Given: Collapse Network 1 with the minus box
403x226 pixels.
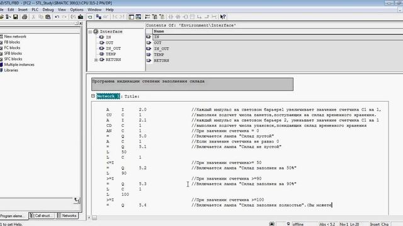Looking at the screenshot, I should [93, 96].
